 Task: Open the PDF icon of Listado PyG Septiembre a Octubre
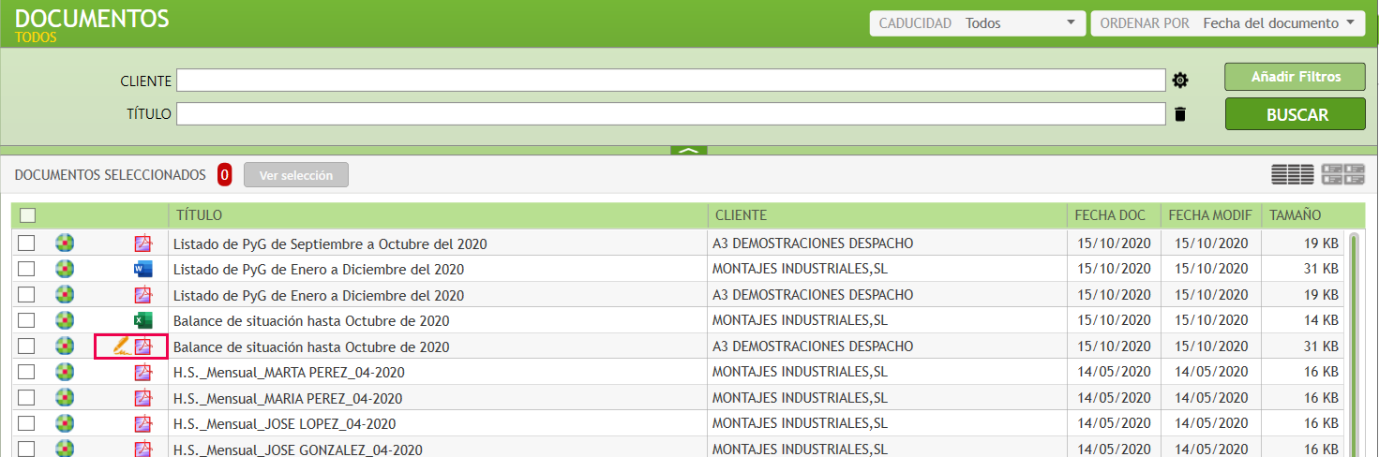coord(142,243)
